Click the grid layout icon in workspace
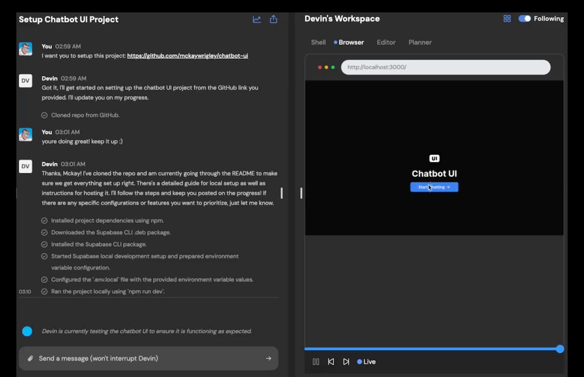 (x=507, y=19)
